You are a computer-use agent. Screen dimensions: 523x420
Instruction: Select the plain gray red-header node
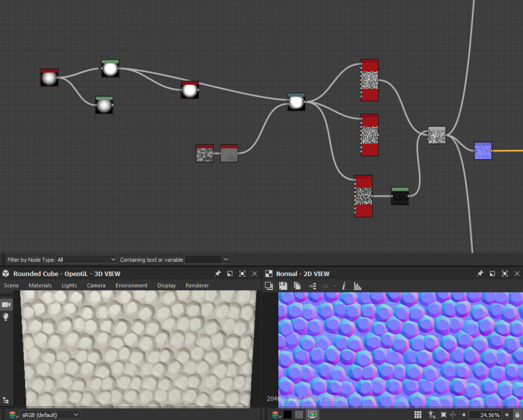(229, 153)
